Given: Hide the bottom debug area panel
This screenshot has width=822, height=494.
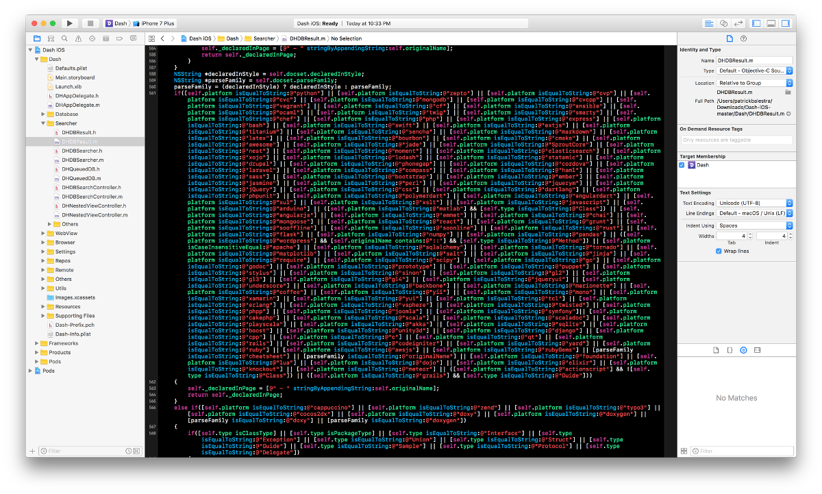Looking at the screenshot, I should coord(771,23).
